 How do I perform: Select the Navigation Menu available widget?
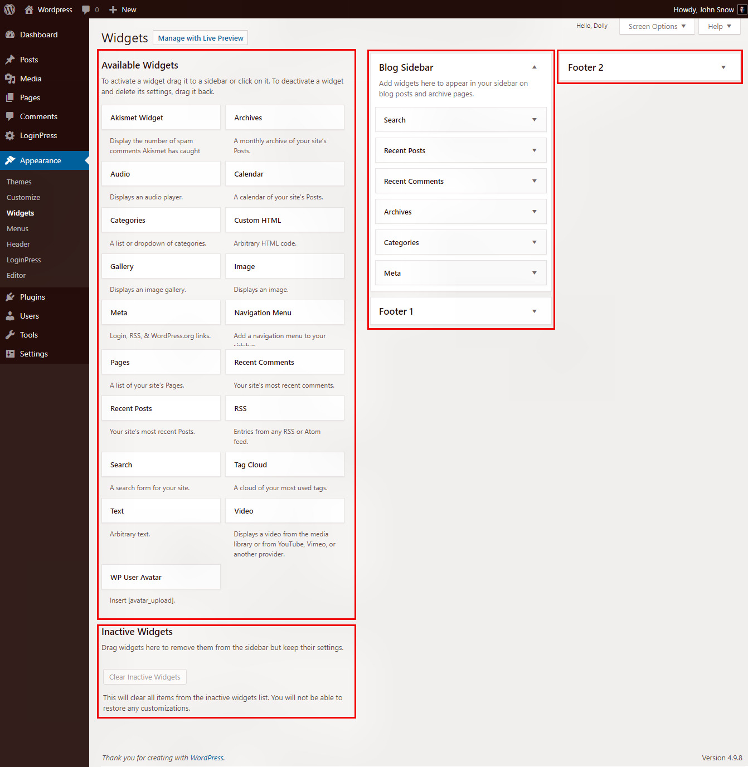click(285, 312)
